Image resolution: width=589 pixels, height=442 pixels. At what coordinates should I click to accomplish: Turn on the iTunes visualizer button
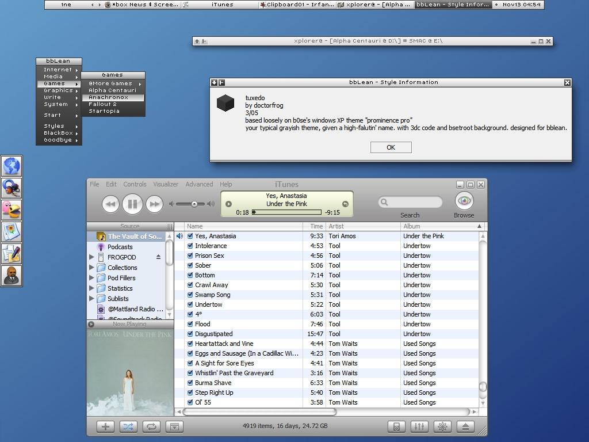tap(442, 426)
